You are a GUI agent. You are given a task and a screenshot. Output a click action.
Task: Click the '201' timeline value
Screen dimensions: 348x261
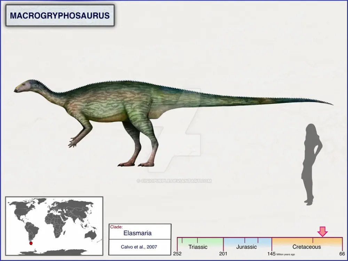pos(223,254)
